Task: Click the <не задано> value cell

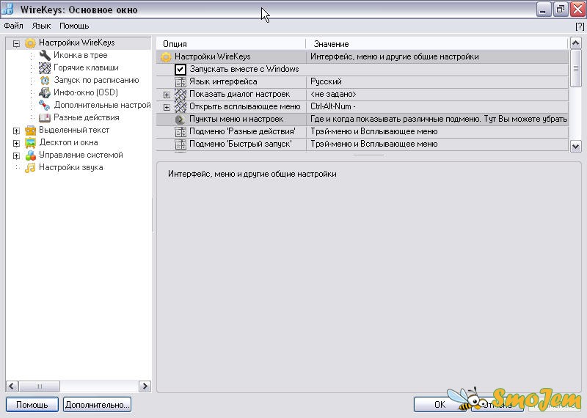Action: pos(437,95)
